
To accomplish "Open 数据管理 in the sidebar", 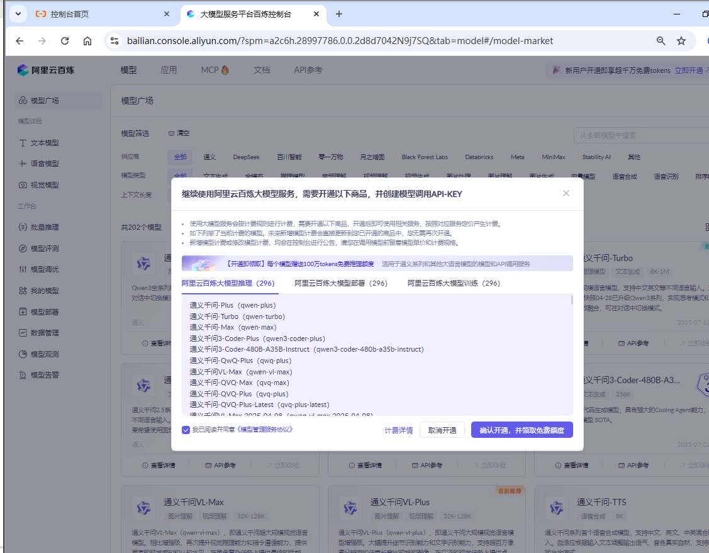I will pyautogui.click(x=39, y=332).
